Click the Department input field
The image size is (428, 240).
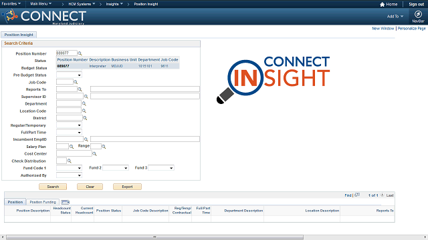tap(69, 103)
